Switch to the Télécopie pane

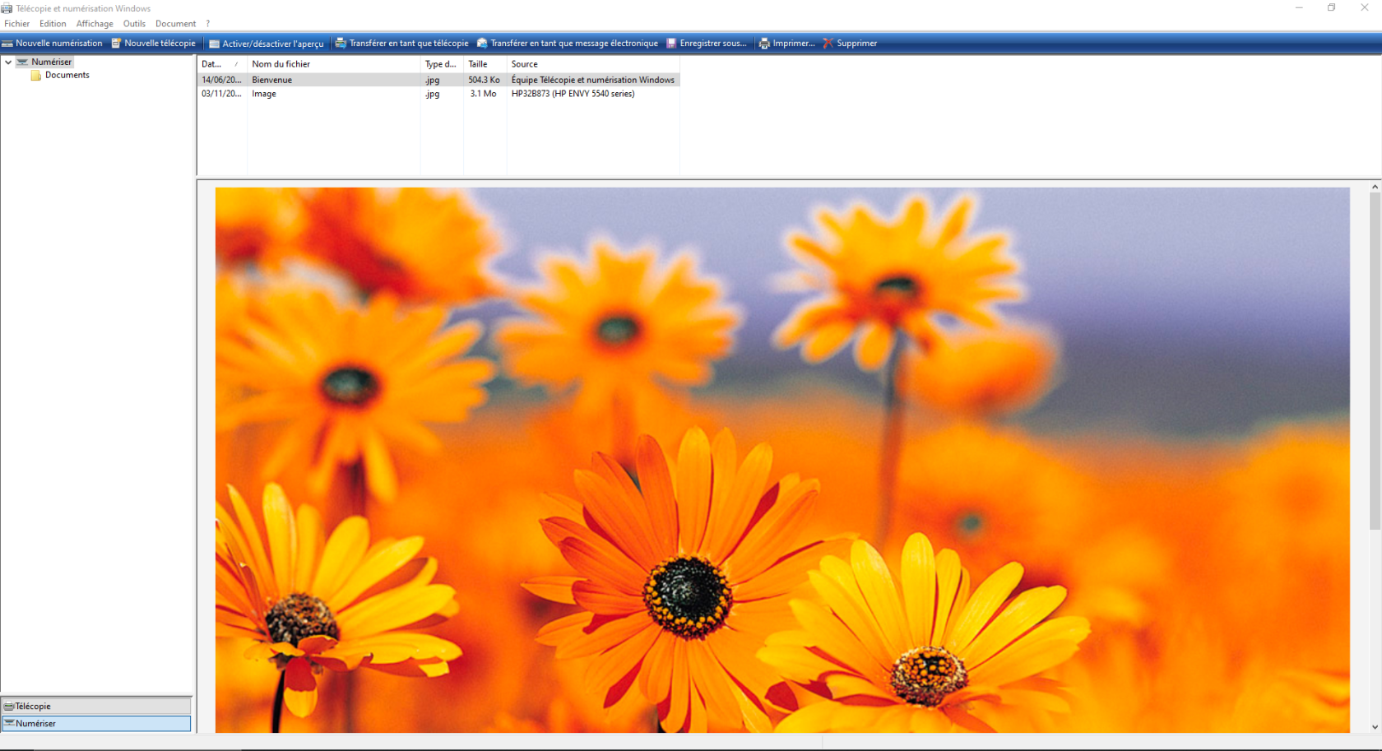[96, 706]
